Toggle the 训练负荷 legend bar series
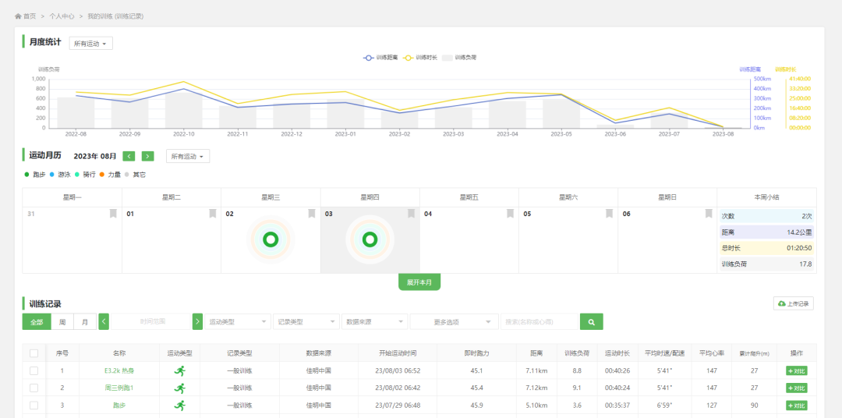 point(460,57)
